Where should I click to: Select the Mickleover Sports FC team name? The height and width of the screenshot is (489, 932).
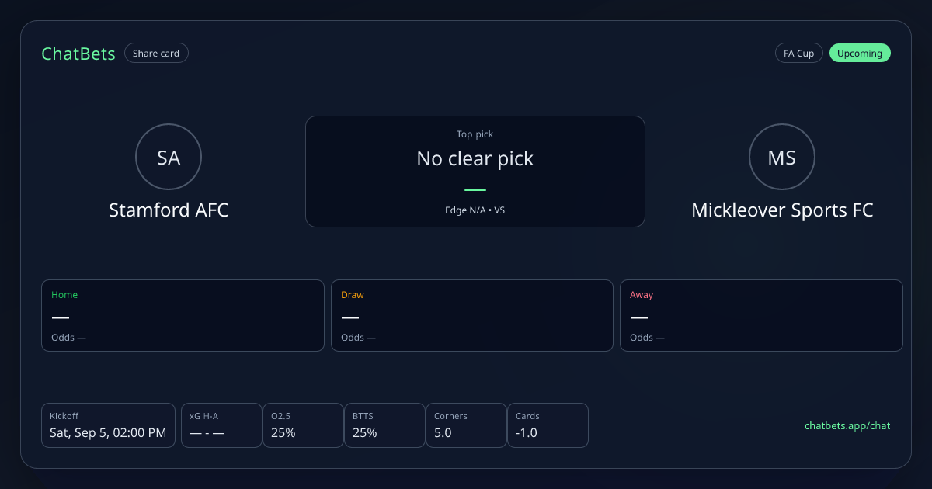click(782, 210)
